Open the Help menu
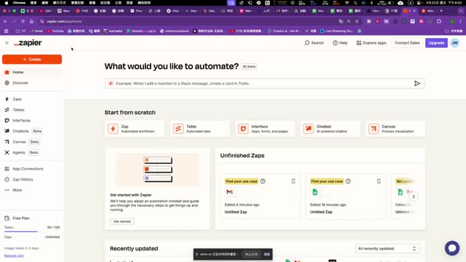This screenshot has width=466, height=262. 340,43
